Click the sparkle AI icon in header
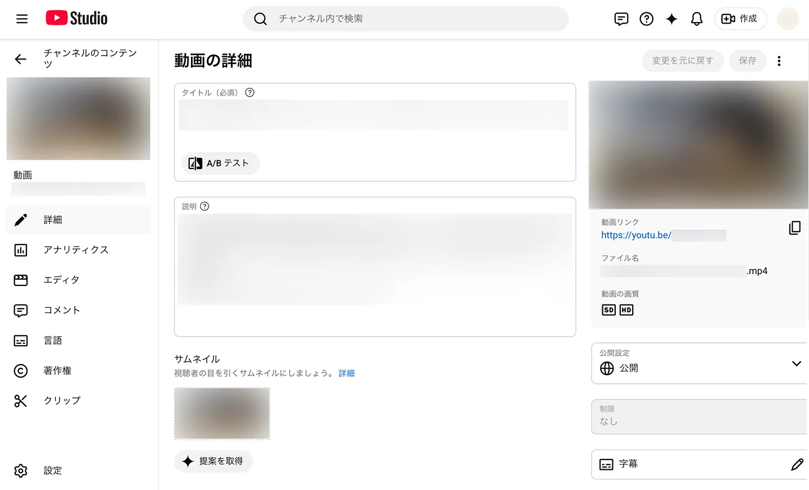The image size is (809, 490). [x=671, y=19]
